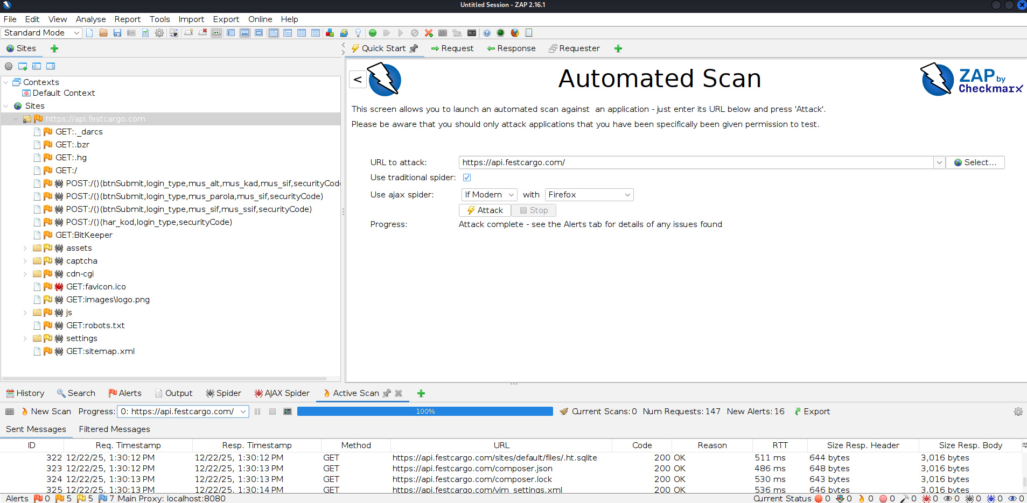Toggle the Expand Sites Tabs layout button
1027x503 pixels.
click(230, 33)
